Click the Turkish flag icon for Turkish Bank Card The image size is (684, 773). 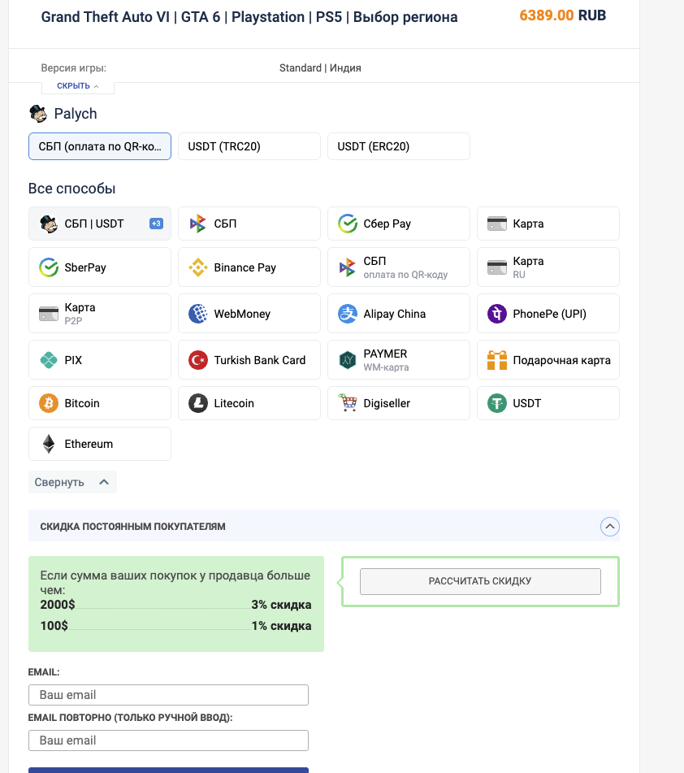198,360
